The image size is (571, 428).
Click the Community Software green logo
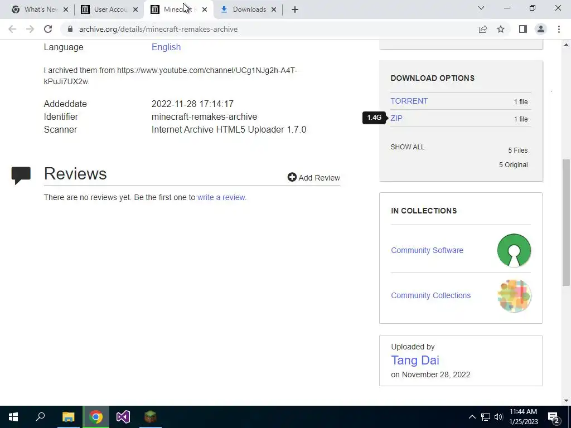click(x=514, y=250)
